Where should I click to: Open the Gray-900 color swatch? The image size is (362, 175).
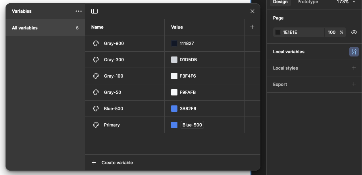pos(174,43)
